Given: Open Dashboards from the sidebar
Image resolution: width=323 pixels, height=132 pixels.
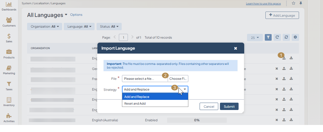Looking at the screenshot, I should 9,6.
